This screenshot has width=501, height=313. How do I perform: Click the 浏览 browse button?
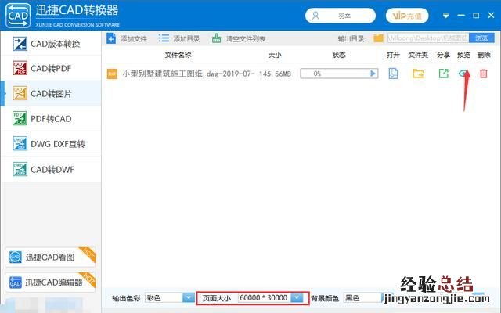coord(481,38)
